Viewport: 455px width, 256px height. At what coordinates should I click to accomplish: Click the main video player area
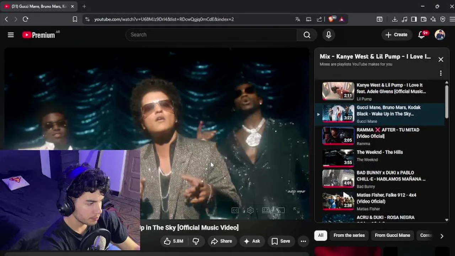click(156, 134)
